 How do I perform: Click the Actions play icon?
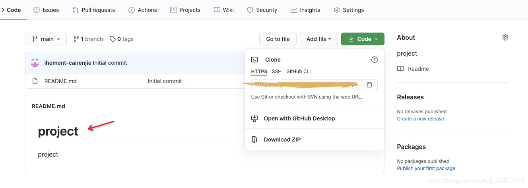click(132, 10)
